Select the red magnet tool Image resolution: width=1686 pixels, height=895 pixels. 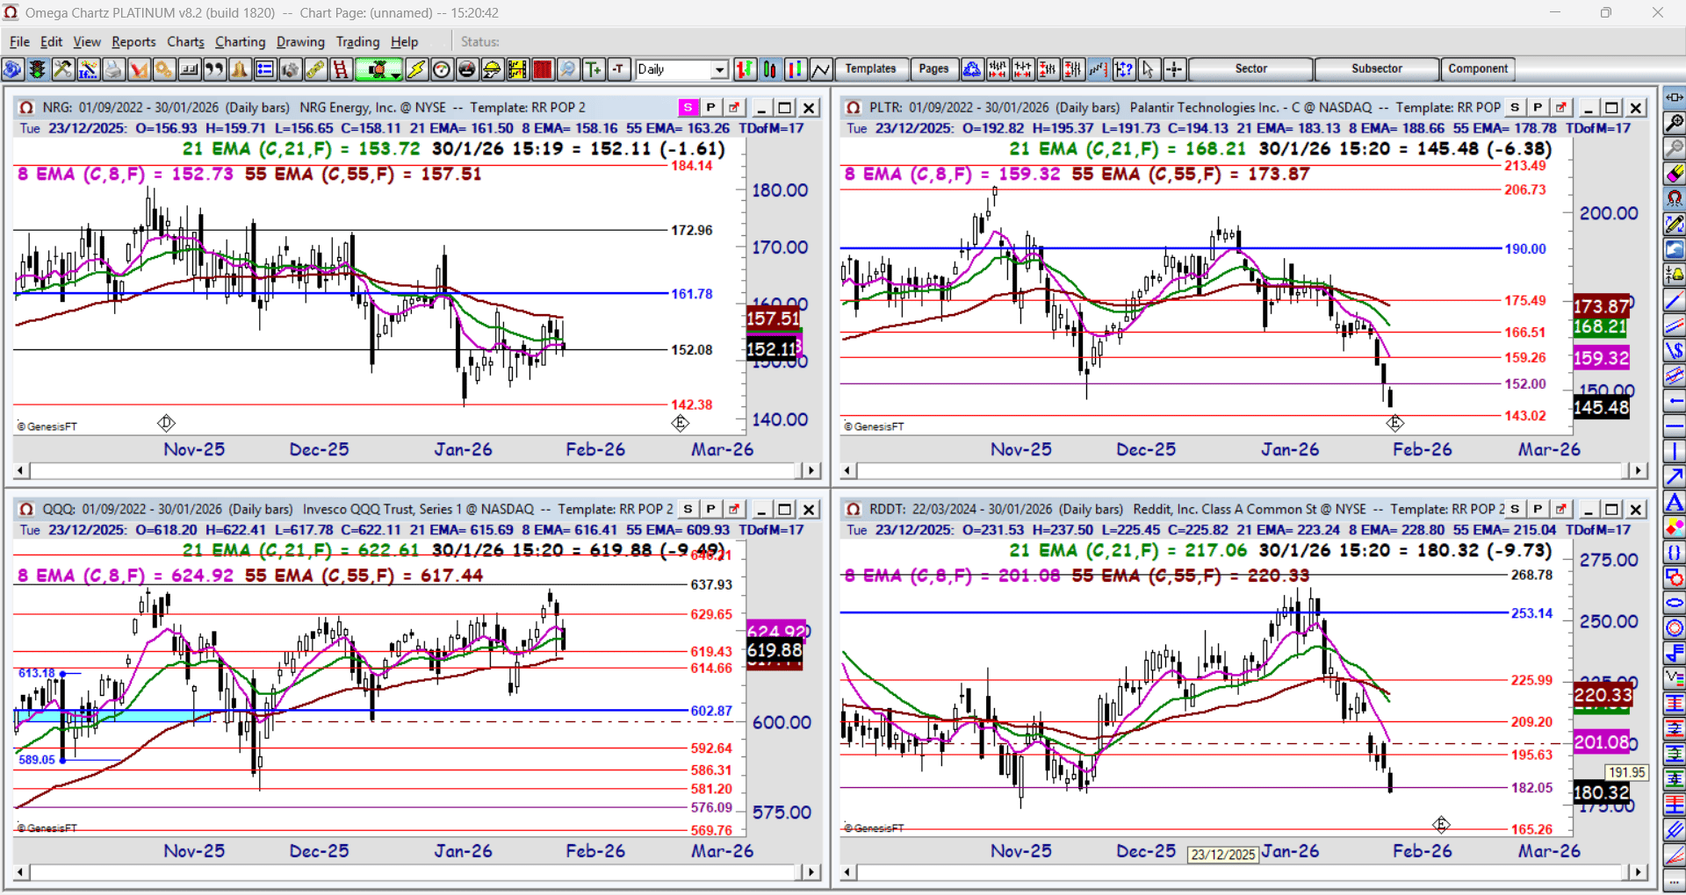click(1675, 199)
